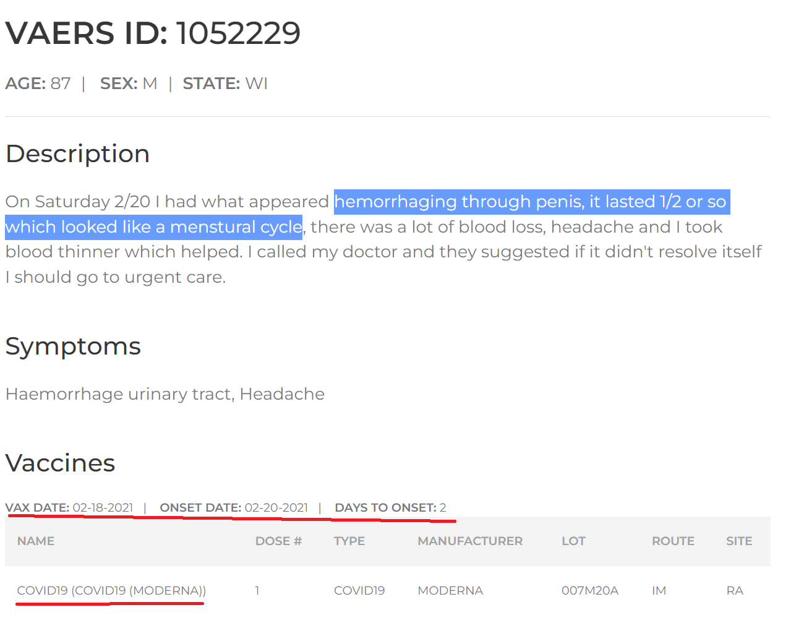The image size is (791, 628).
Task: Select the SEX: M label
Action: [129, 84]
